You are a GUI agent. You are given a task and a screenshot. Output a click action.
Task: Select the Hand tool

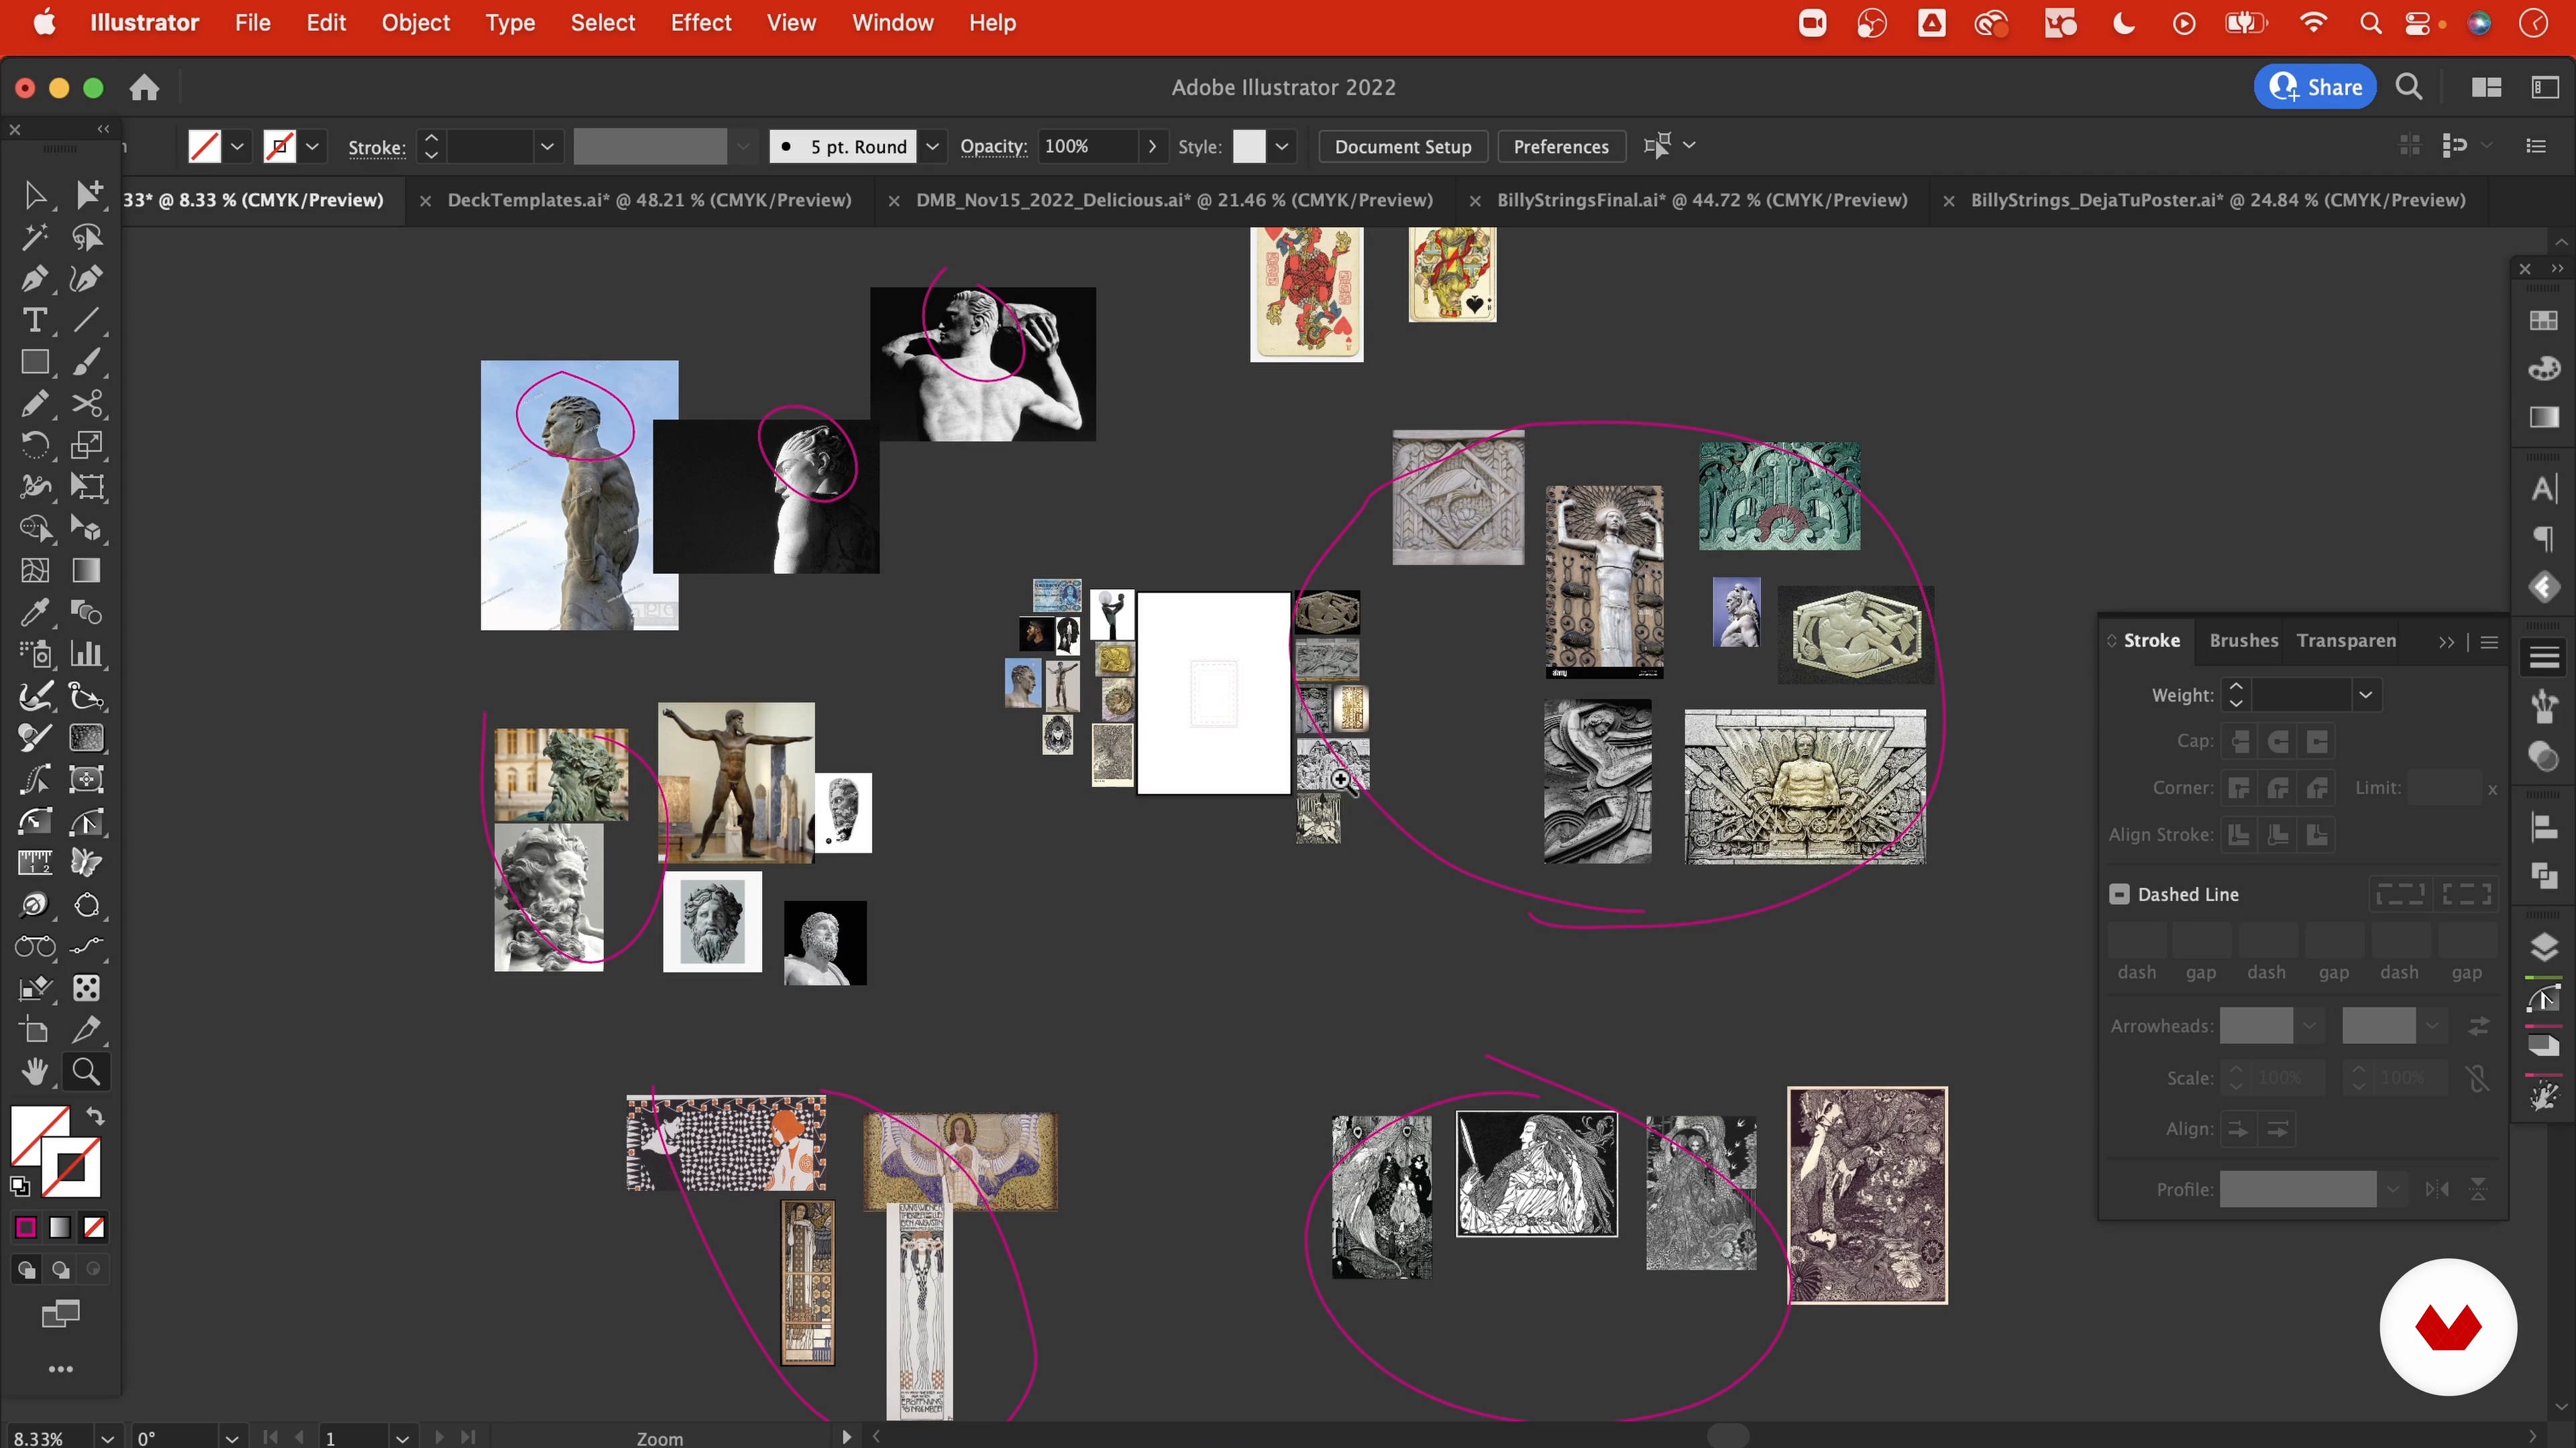tap(34, 1073)
